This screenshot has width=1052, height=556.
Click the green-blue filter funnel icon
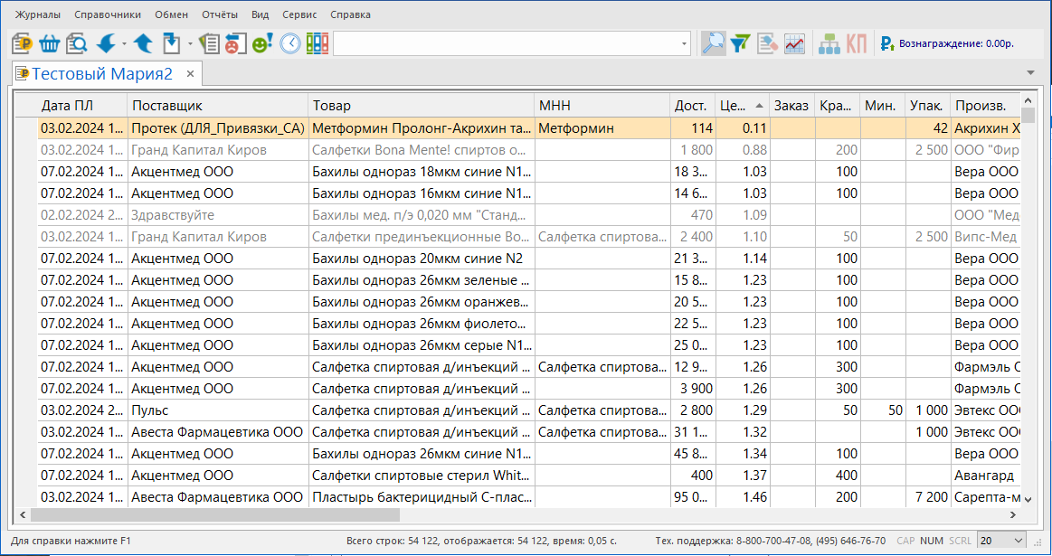740,44
